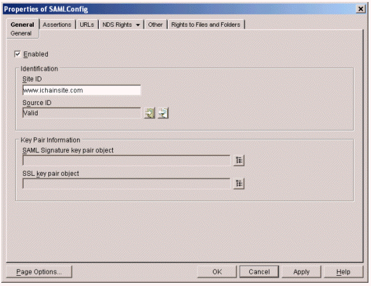Browse for SAML Signature key pair object
Image resolution: width=371 pixels, height=286 pixels.
tap(239, 161)
